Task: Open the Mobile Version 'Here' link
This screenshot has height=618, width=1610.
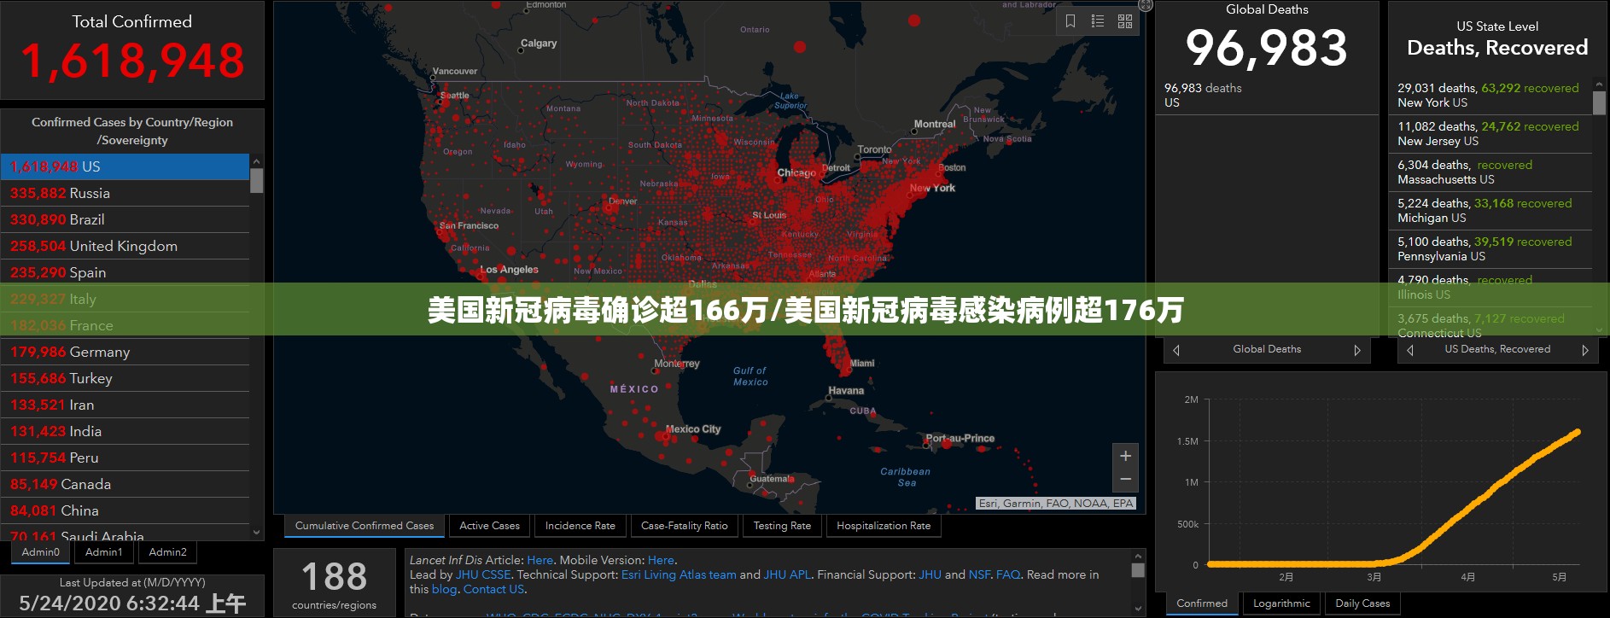Action: (x=661, y=560)
